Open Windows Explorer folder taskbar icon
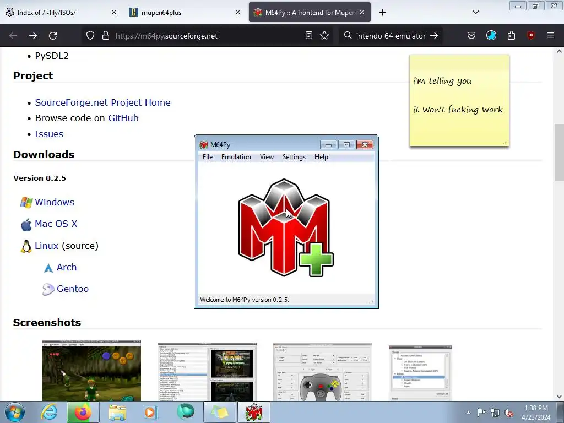Image resolution: width=564 pixels, height=423 pixels. [117, 412]
